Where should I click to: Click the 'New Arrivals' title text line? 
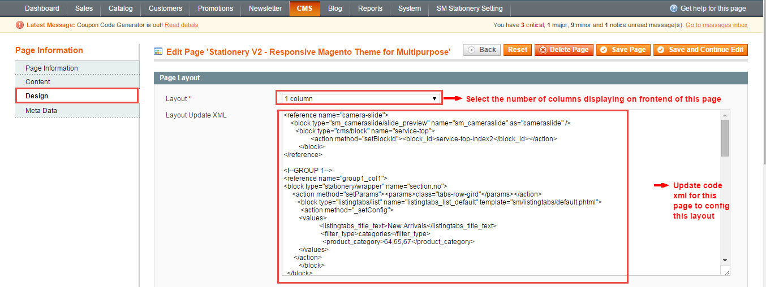click(407, 225)
